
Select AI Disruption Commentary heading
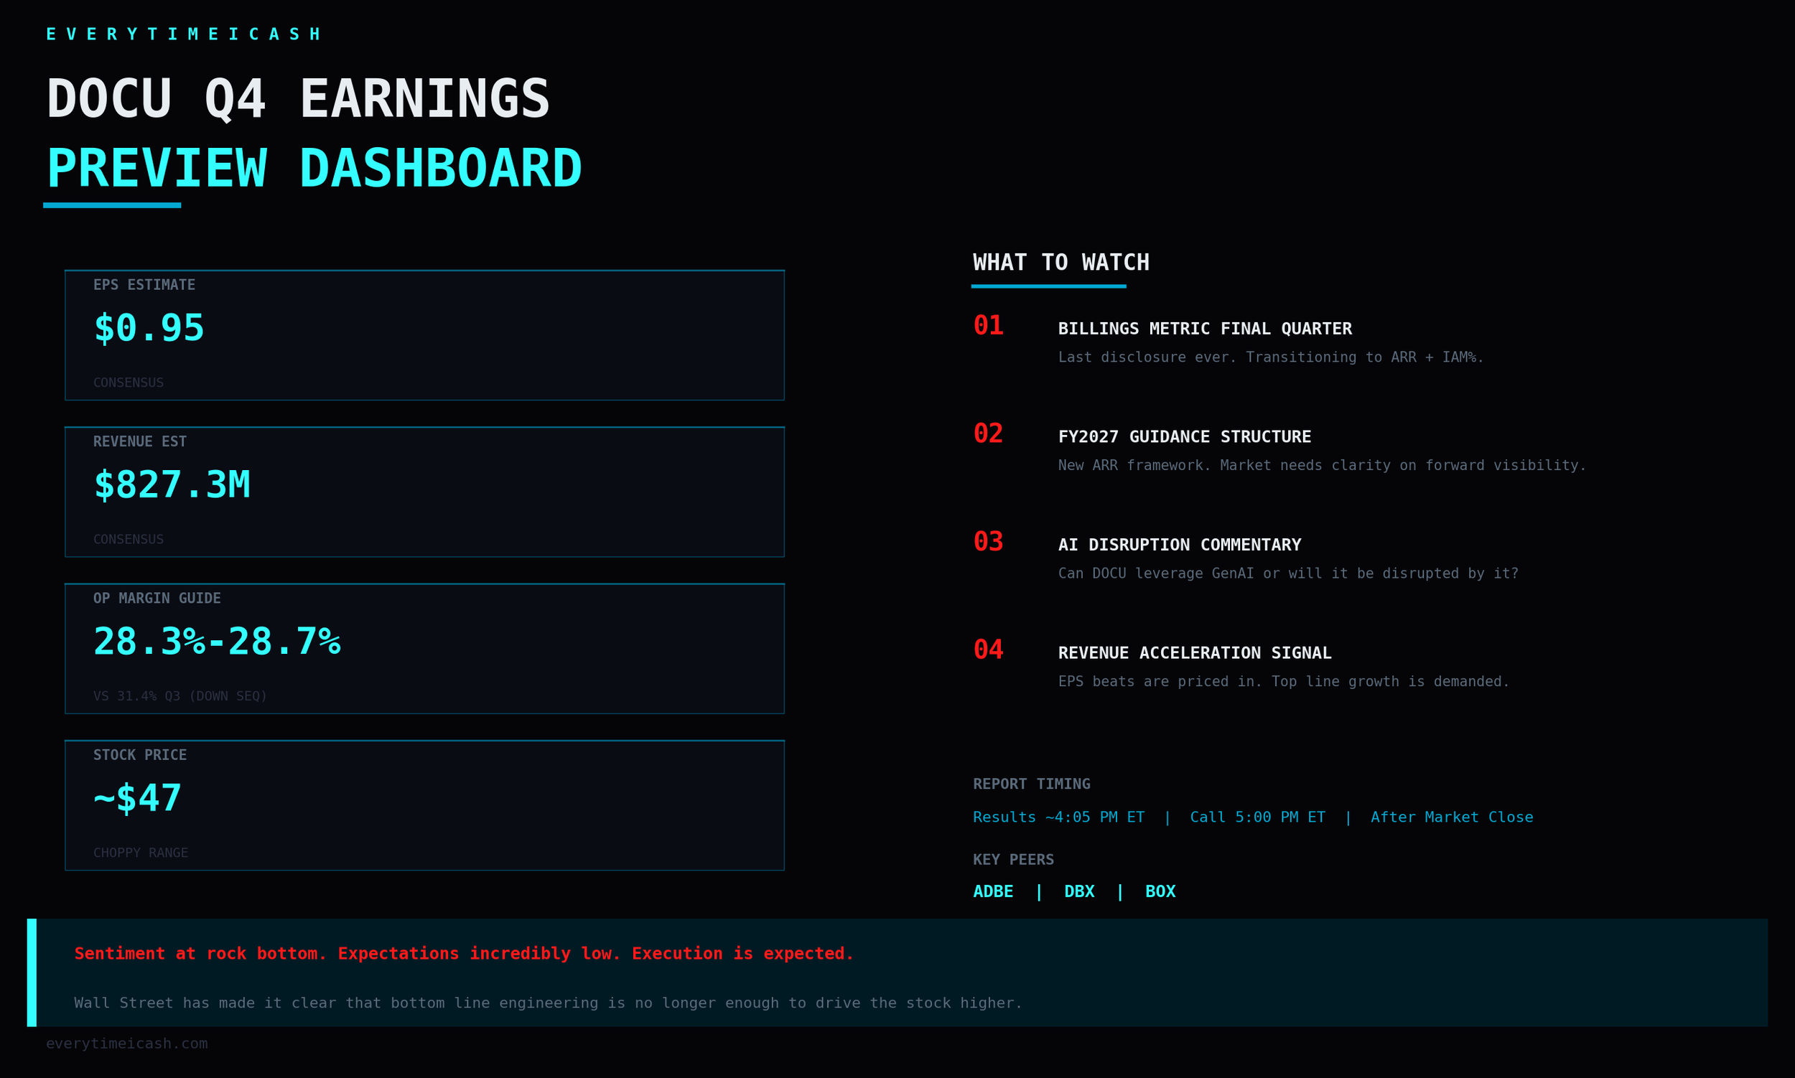[1179, 545]
